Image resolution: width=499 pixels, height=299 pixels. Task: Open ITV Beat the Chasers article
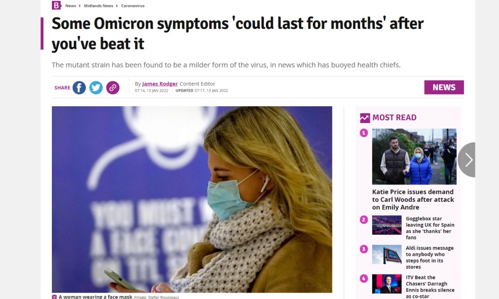pyautogui.click(x=430, y=287)
